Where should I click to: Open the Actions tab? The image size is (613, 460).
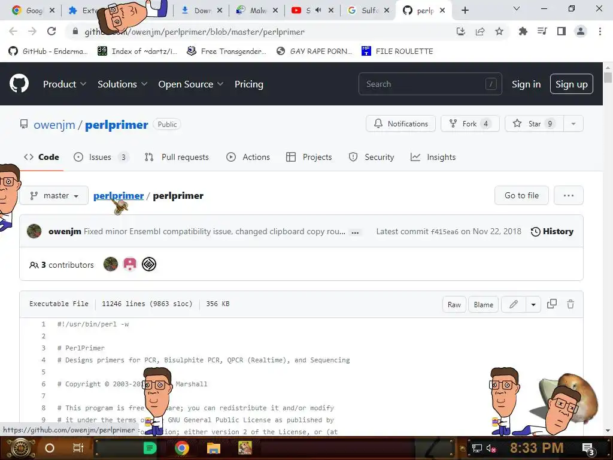point(248,157)
